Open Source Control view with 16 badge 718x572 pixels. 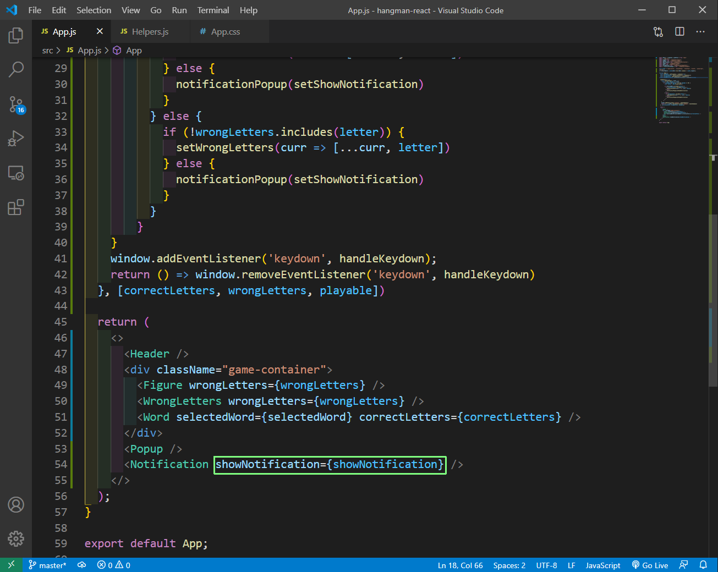16,104
